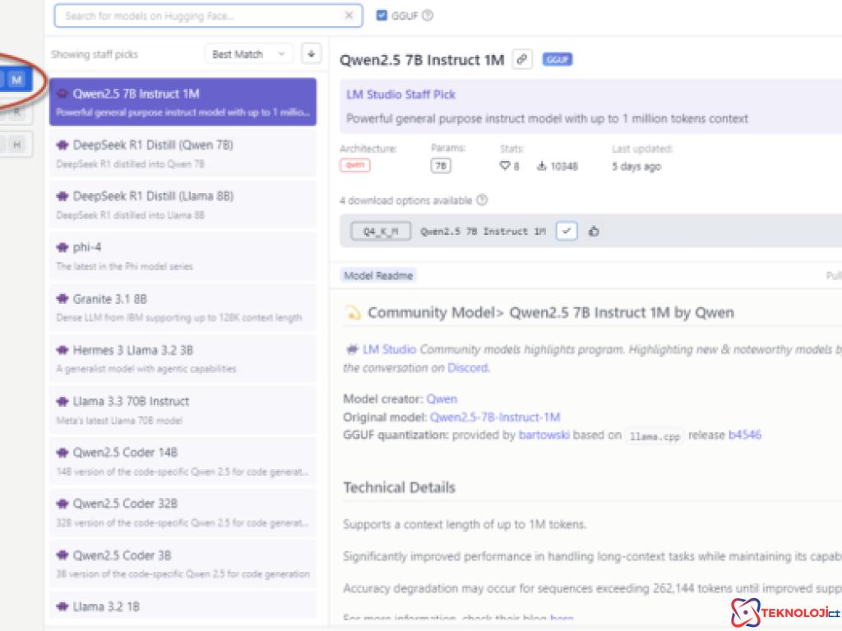Follow the bartowski quantization provider link
The width and height of the screenshot is (842, 631).
[545, 435]
